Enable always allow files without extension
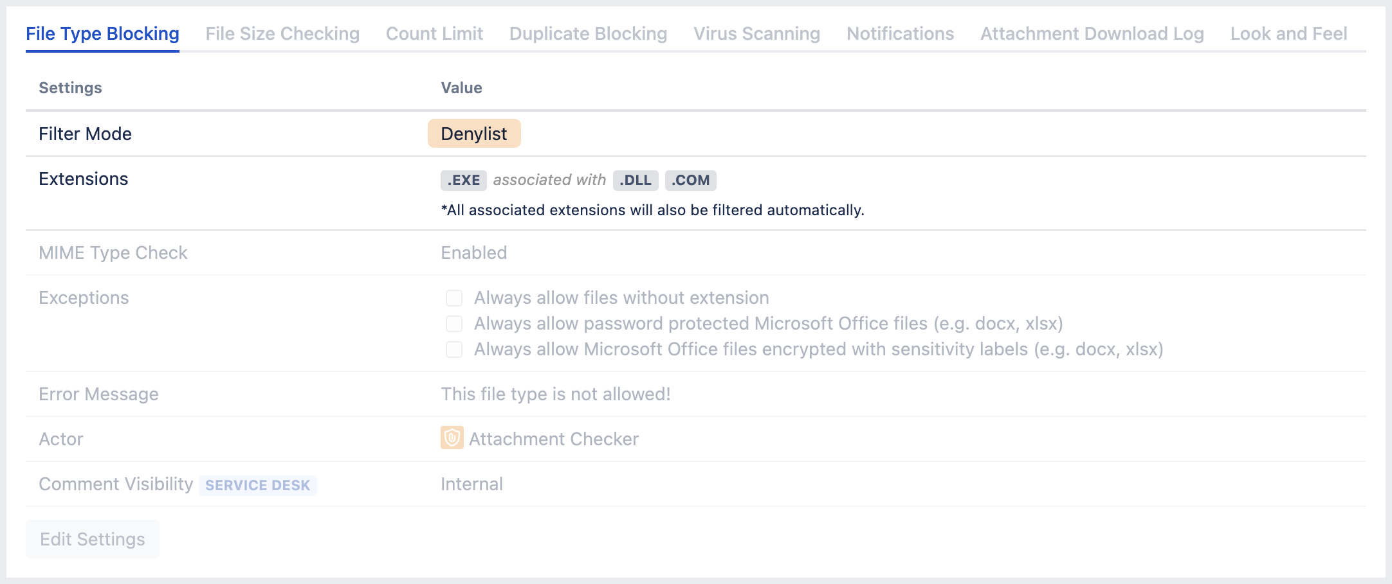Viewport: 1392px width, 584px height. pyautogui.click(x=454, y=298)
